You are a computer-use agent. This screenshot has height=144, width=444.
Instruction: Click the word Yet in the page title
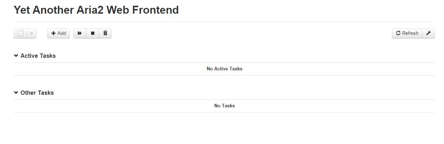[x=22, y=10]
